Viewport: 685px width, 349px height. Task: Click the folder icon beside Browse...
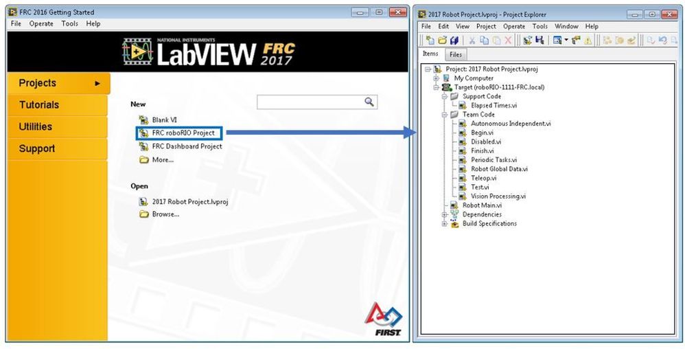click(x=143, y=214)
